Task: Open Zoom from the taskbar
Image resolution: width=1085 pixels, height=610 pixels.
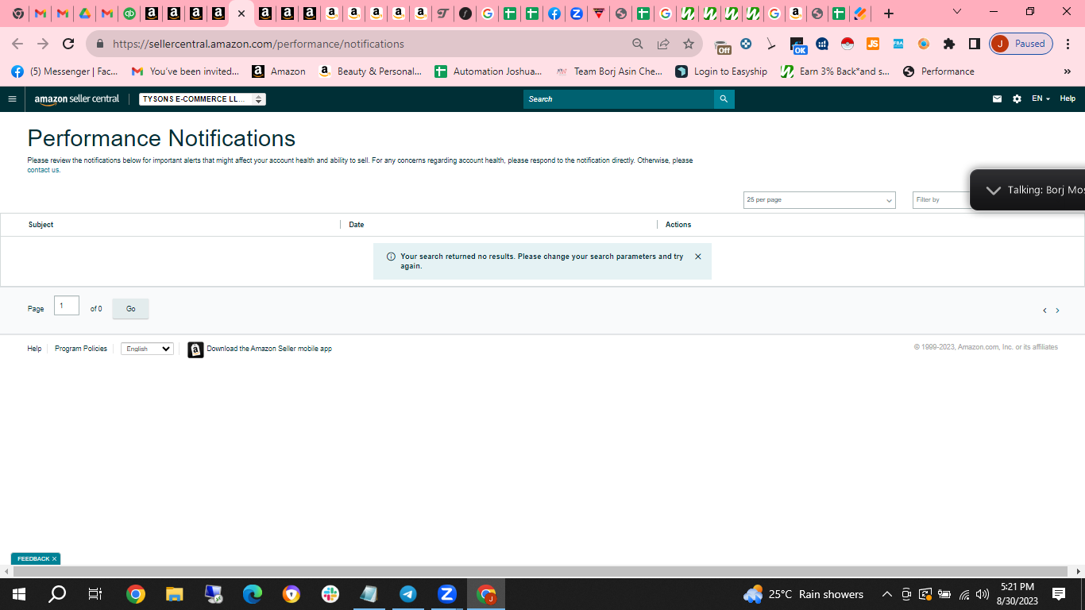Action: pyautogui.click(x=447, y=594)
